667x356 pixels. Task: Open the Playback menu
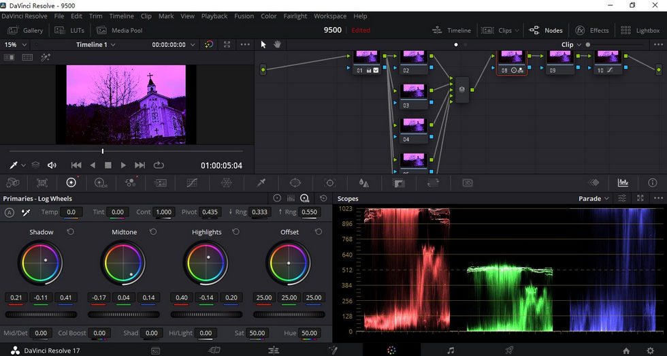click(x=214, y=16)
